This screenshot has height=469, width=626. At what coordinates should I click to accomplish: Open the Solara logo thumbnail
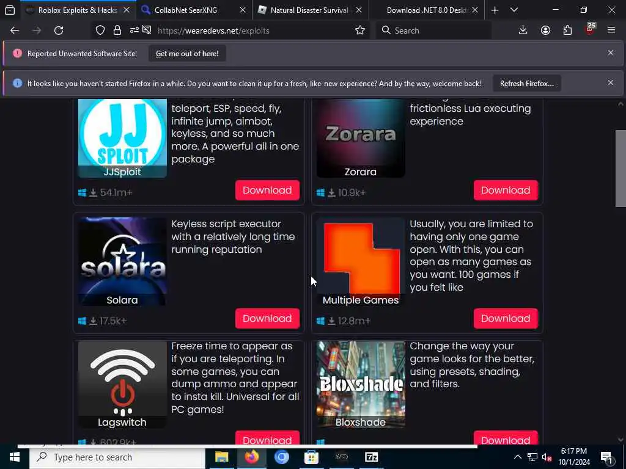pos(122,261)
